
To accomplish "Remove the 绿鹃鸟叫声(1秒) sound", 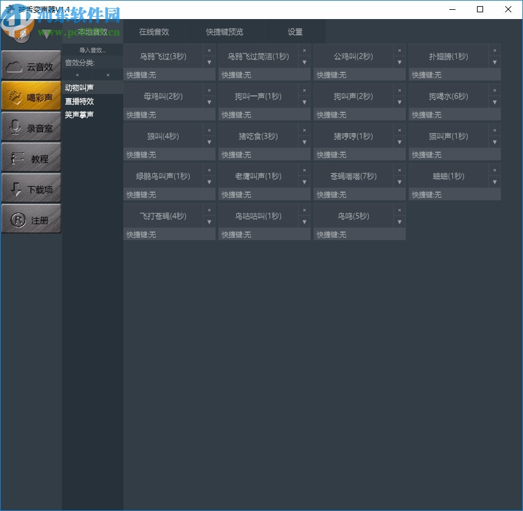I will pos(209,170).
